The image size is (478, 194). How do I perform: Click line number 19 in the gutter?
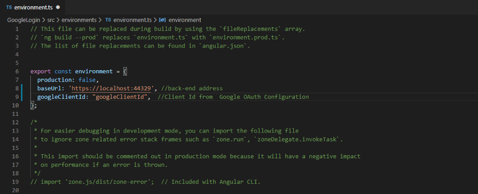[x=15, y=182]
